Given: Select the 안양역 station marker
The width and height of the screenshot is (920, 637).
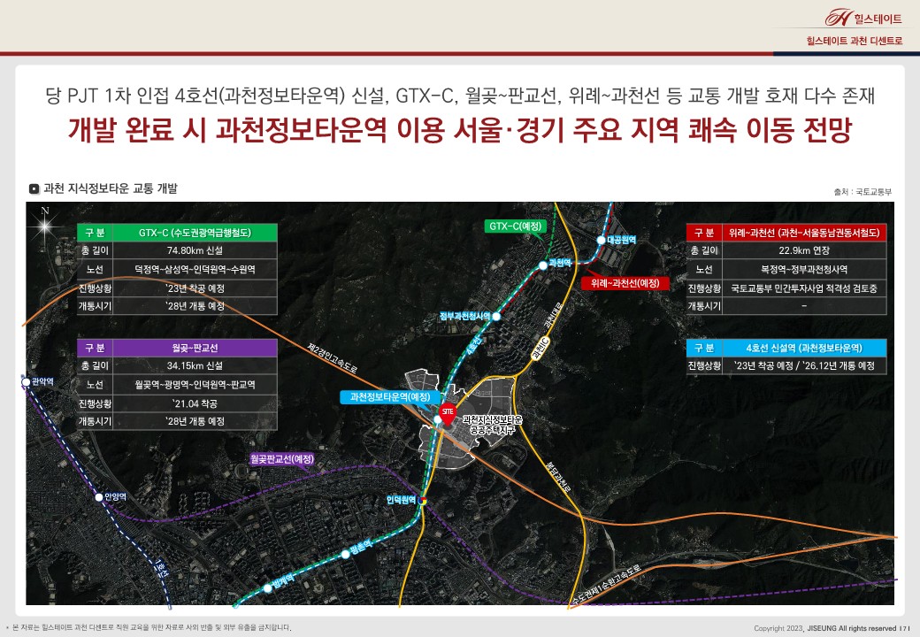Looking at the screenshot, I should point(99,497).
